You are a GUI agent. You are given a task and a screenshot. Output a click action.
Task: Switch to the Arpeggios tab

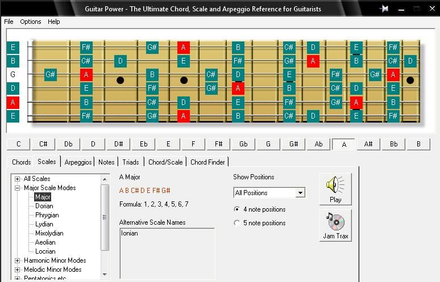[x=78, y=162]
